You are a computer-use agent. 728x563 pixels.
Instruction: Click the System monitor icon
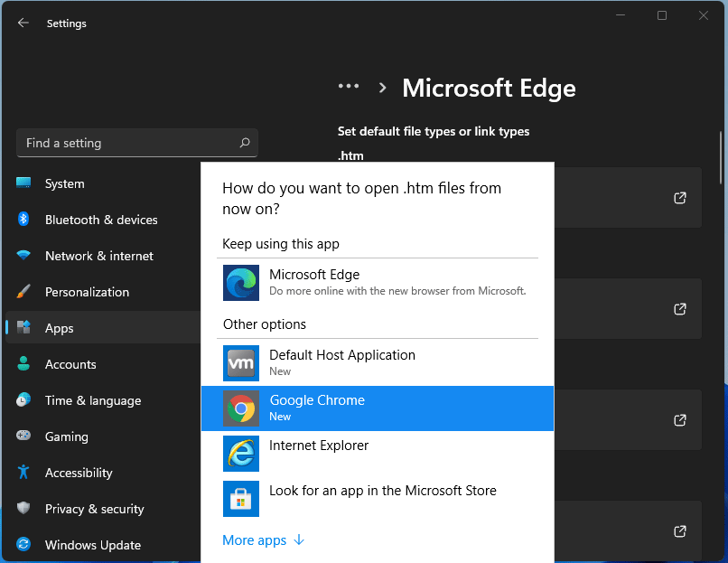click(23, 183)
